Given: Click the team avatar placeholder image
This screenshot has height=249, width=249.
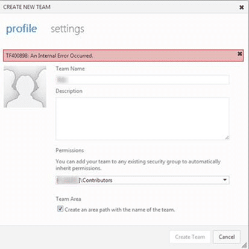Looking at the screenshot, I should 25,87.
